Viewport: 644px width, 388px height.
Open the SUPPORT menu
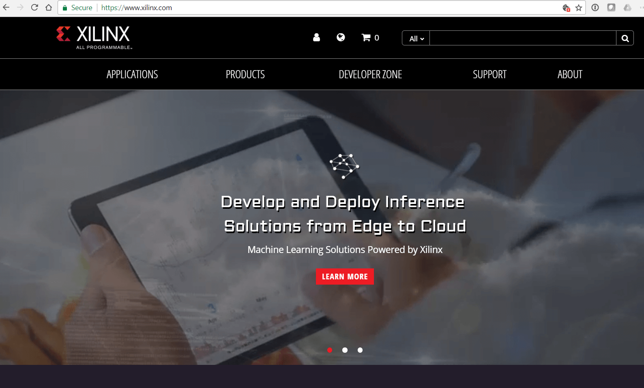point(489,75)
